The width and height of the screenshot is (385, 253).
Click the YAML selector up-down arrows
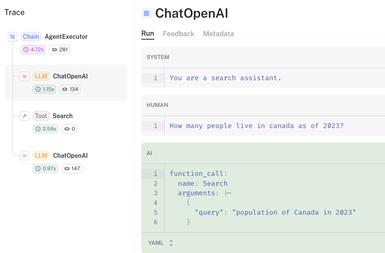tap(171, 243)
